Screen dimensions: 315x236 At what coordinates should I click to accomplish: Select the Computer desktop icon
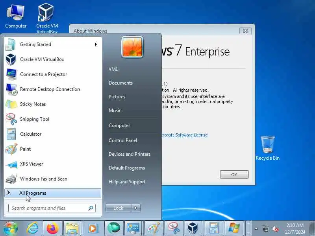16,17
